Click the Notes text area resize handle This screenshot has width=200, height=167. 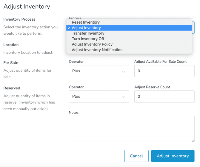click(x=193, y=140)
